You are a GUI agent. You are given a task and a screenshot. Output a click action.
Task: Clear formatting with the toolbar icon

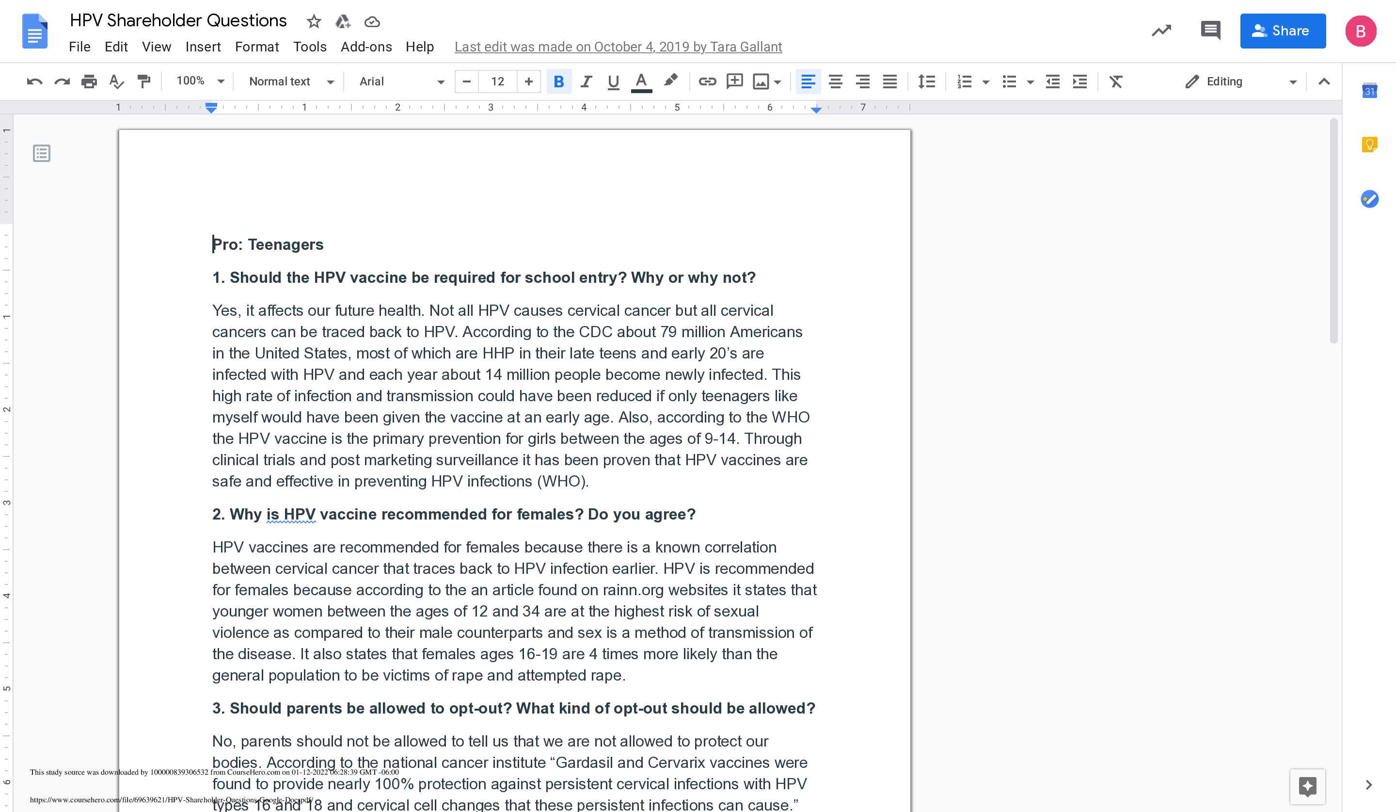tap(1116, 81)
